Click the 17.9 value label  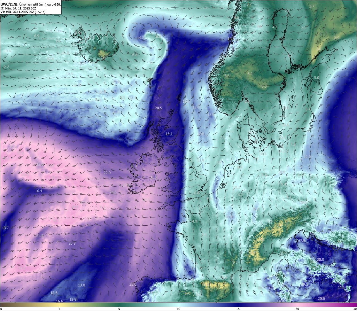click(x=301, y=240)
